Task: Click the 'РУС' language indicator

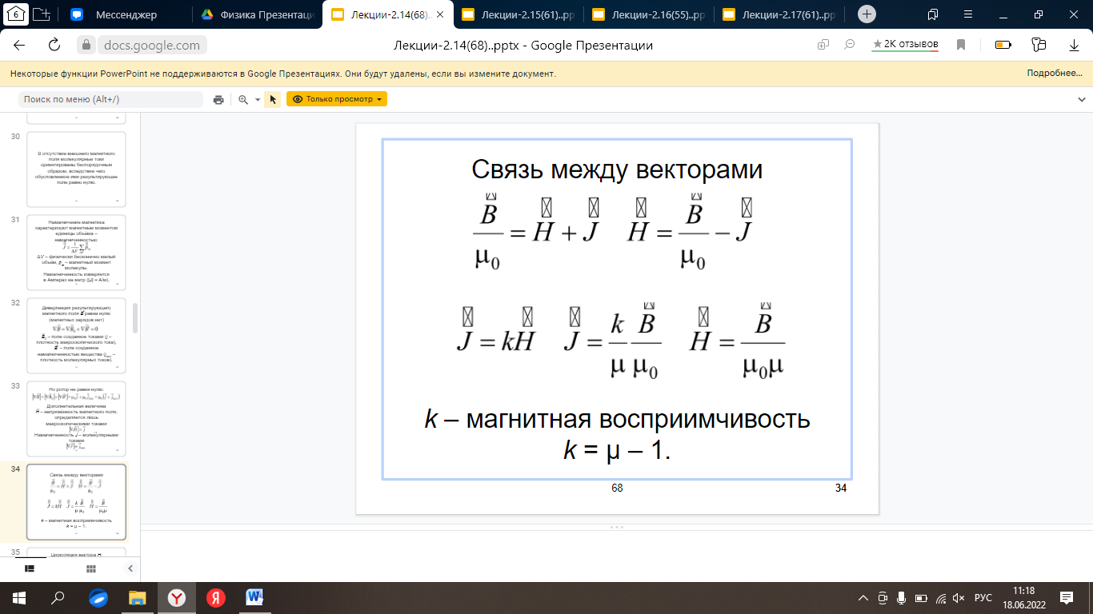Action: point(983,598)
